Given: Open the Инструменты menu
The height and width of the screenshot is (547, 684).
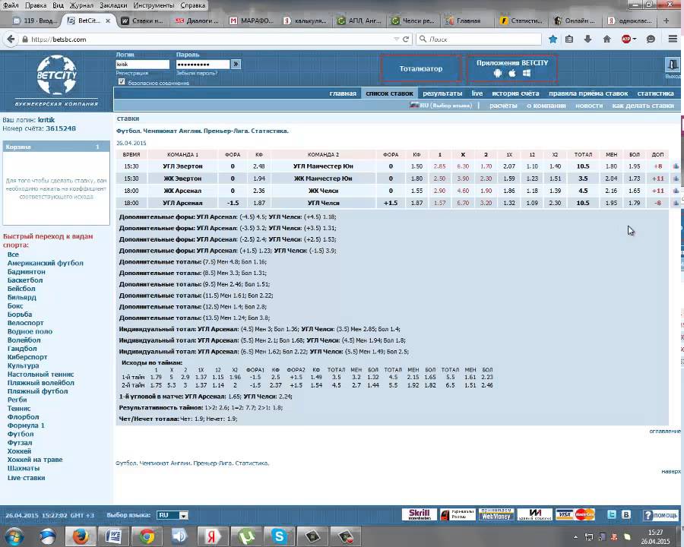Looking at the screenshot, I should pos(154,5).
